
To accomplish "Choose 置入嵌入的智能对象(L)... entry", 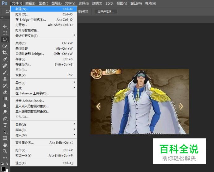I will pyautogui.click(x=44, y=106).
